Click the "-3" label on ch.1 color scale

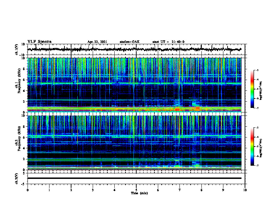pyautogui.click(x=257, y=70)
